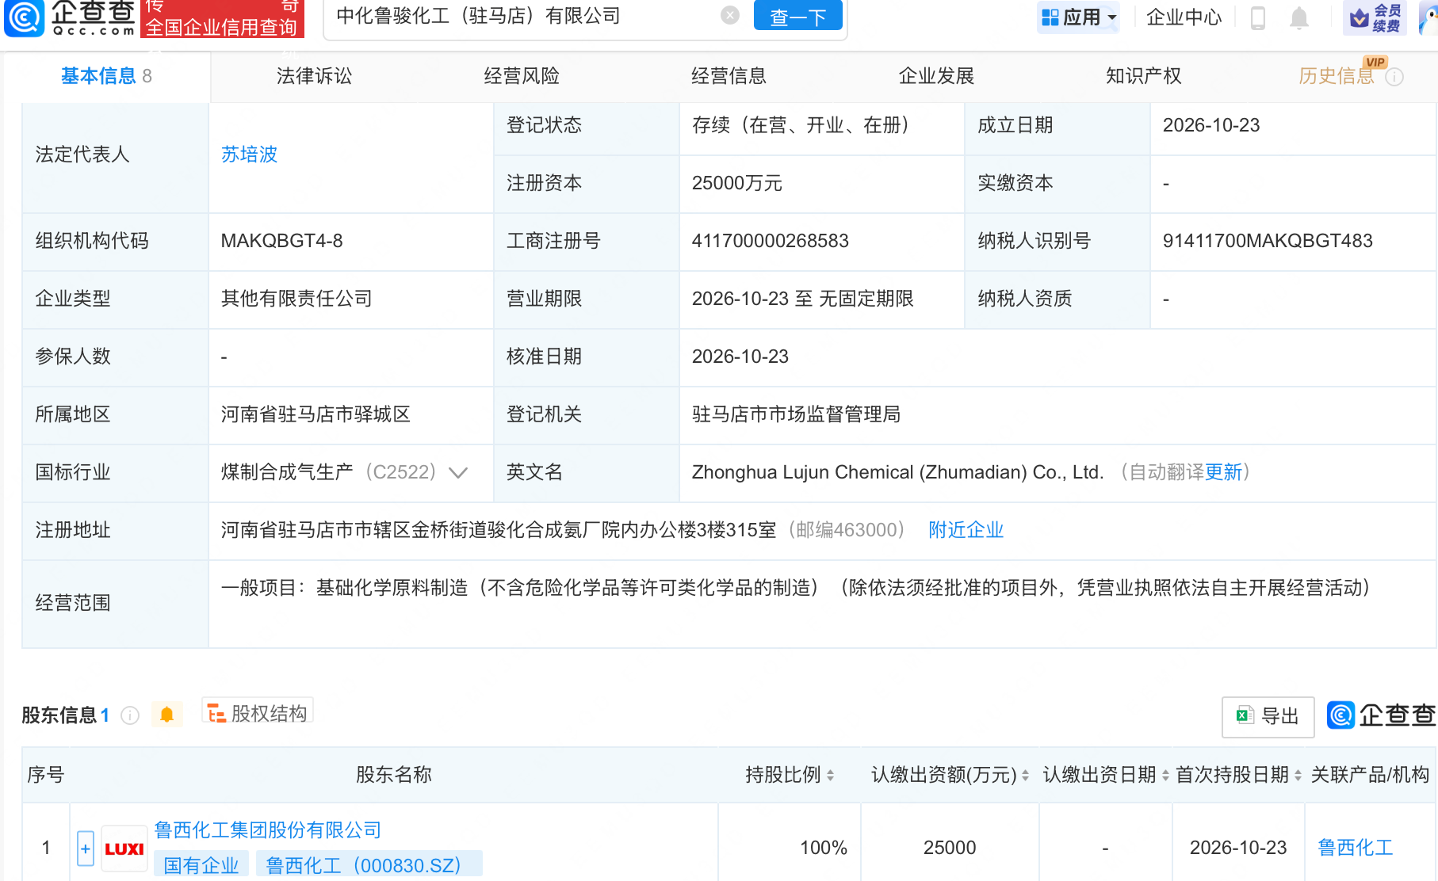Screen dimensions: 1438x881
Task: Switch to the 基本信息 tab
Action: click(106, 76)
